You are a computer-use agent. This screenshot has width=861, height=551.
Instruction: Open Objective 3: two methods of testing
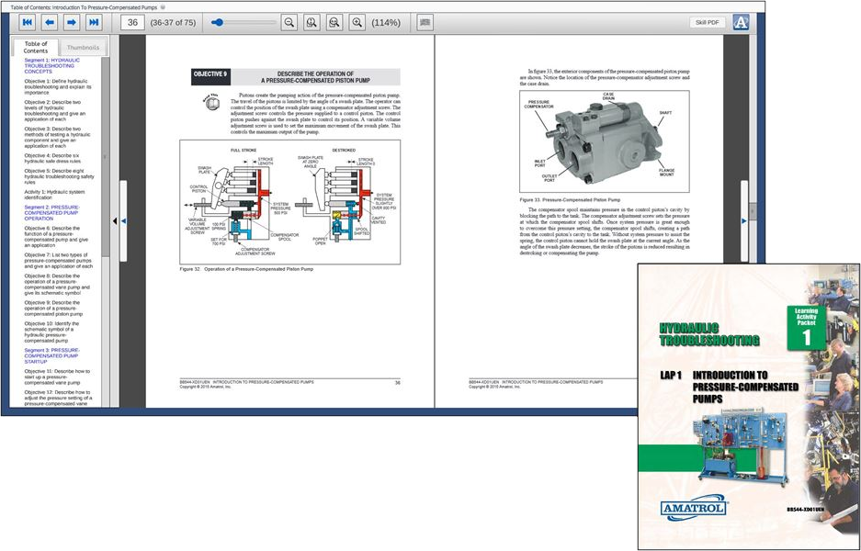[57, 137]
